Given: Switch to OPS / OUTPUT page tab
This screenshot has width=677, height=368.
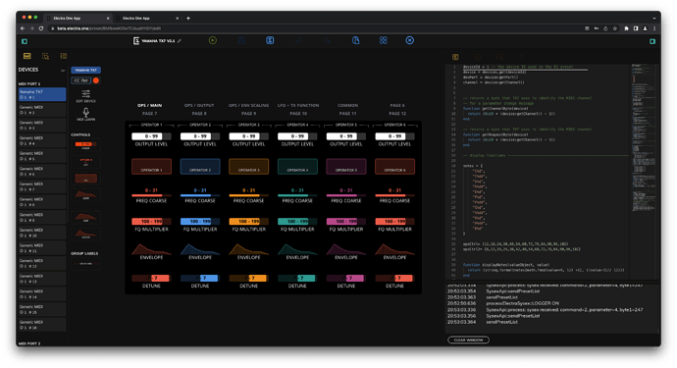Looking at the screenshot, I should click(199, 105).
